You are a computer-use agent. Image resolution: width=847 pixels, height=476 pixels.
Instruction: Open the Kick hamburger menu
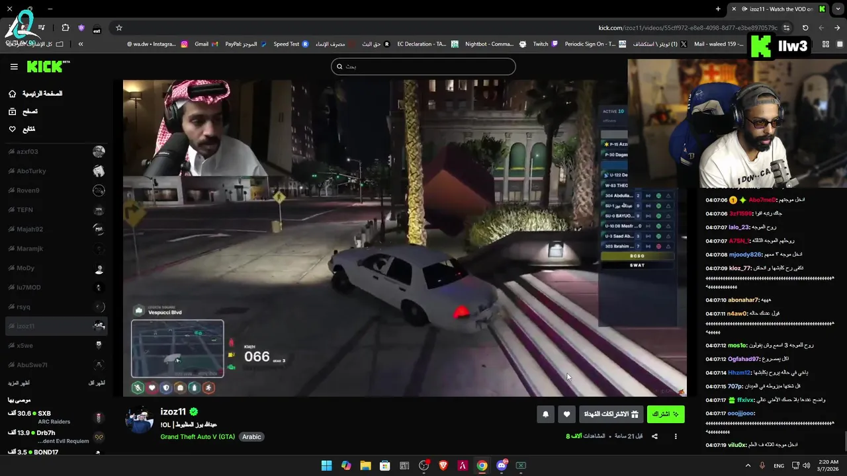pos(14,67)
